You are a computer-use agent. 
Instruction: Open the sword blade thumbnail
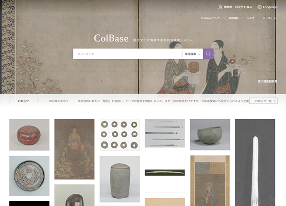click(165, 172)
